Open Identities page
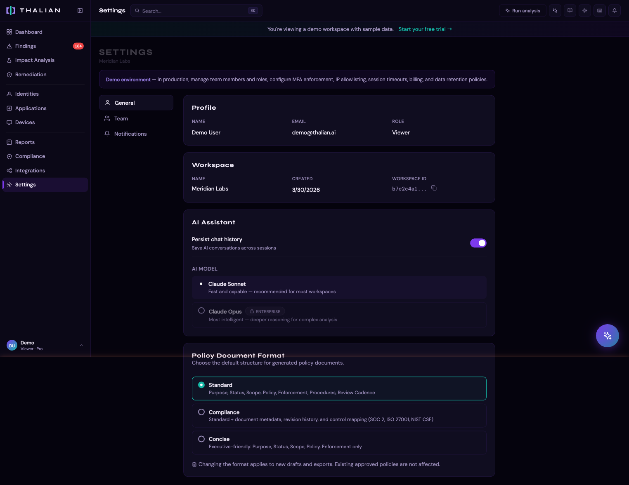Viewport: 629px width, 485px height. (45, 94)
